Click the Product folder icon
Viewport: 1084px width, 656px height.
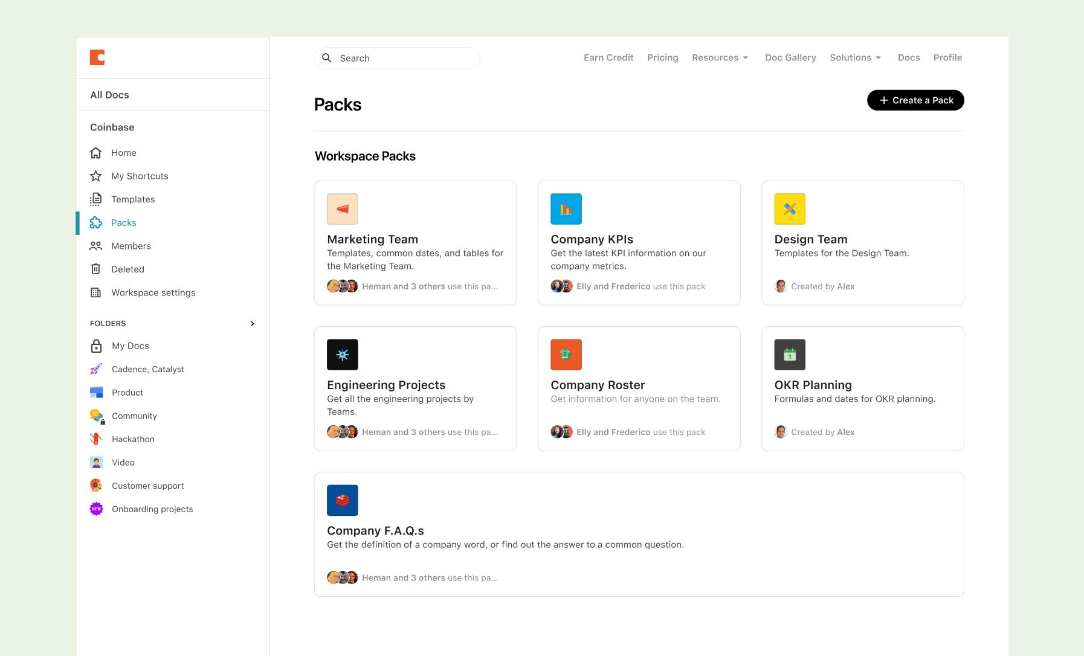click(x=96, y=393)
